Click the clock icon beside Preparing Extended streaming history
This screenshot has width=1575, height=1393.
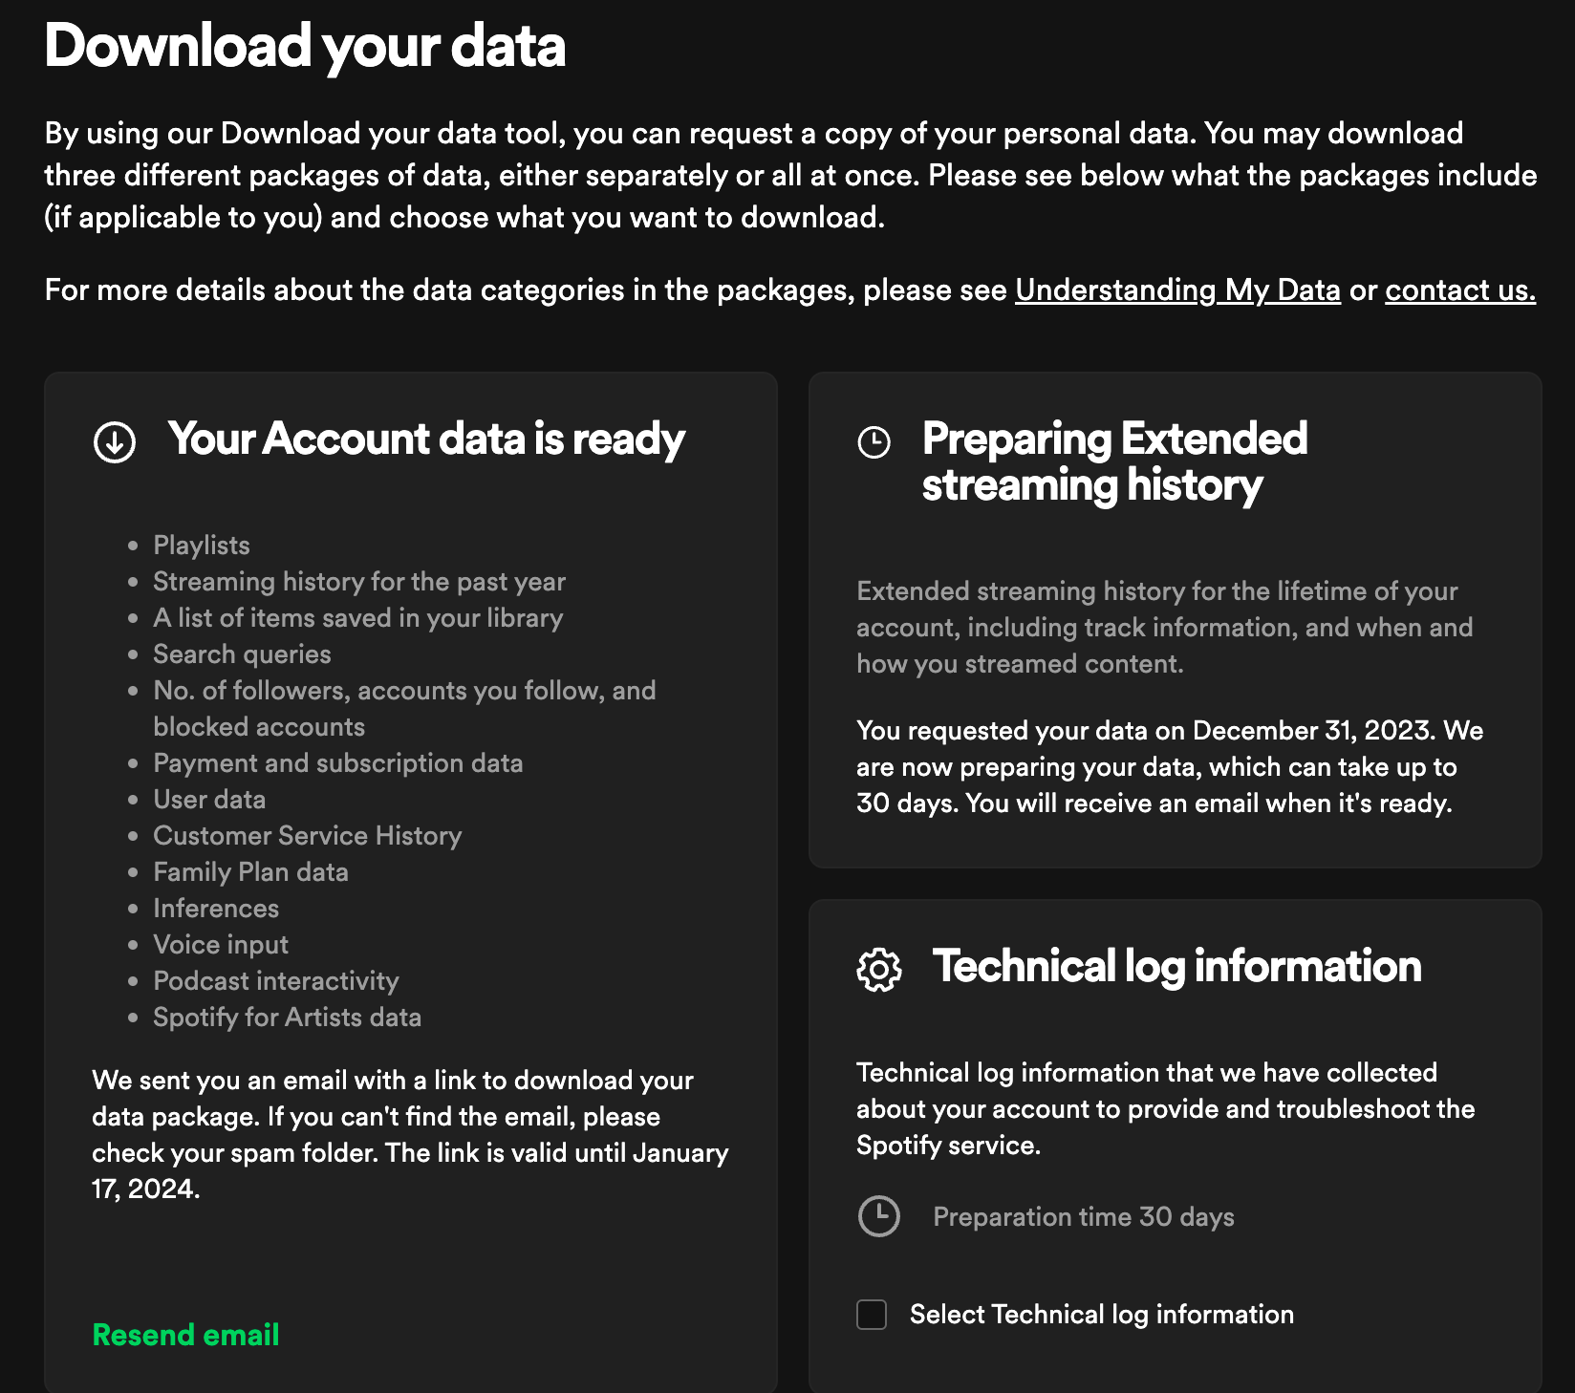pos(874,442)
